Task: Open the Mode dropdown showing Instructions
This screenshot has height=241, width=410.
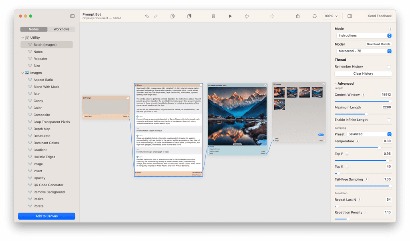Action: pos(364,35)
